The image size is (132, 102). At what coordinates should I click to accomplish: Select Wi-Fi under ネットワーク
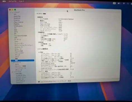coord(17,64)
